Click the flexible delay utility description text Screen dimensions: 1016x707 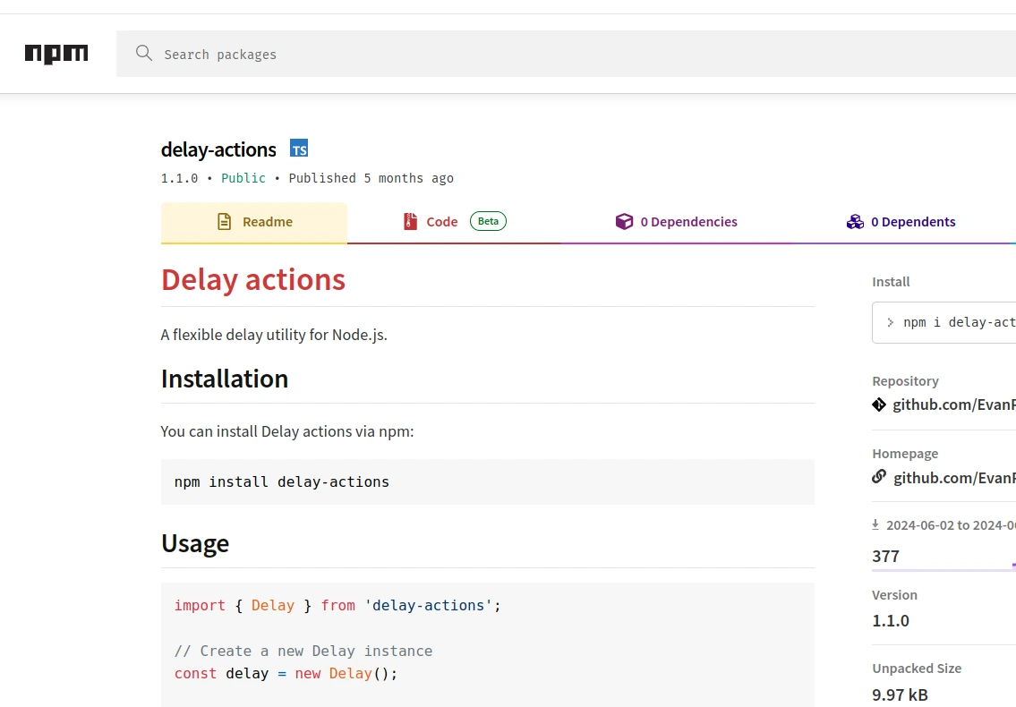pos(274,335)
